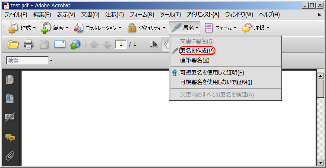Select 文書に署名(S) menu item
The width and height of the screenshot is (326, 168).
tap(197, 41)
